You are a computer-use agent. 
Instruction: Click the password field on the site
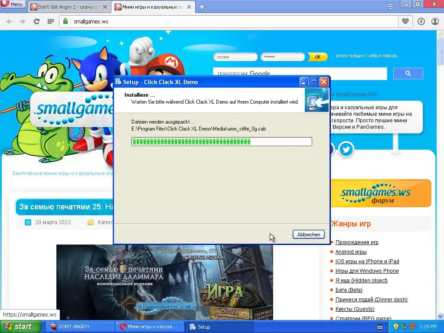(283, 57)
